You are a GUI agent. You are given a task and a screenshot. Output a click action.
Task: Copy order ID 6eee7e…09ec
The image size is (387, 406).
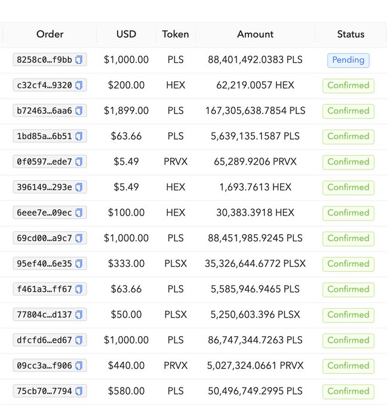(x=79, y=213)
